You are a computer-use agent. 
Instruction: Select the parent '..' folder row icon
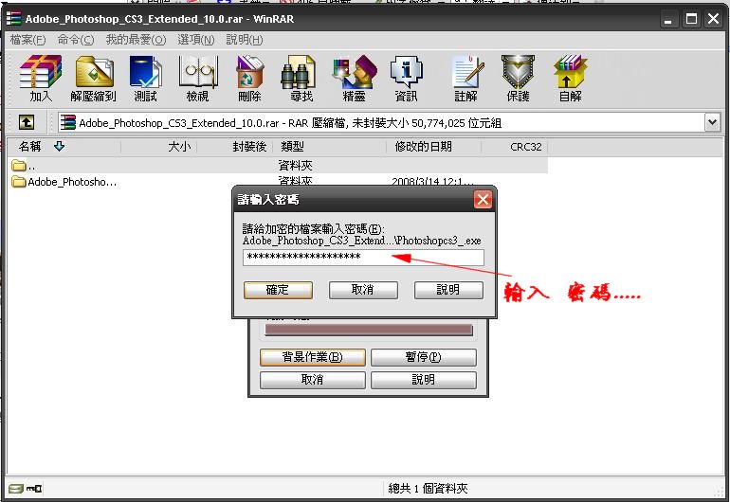(19, 165)
